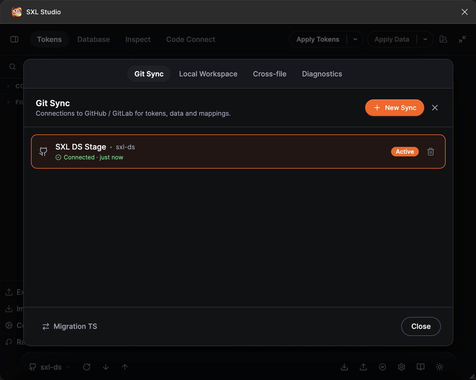476x380 pixels.
Task: Click the upload icon in bottom bar
Action: (363, 367)
